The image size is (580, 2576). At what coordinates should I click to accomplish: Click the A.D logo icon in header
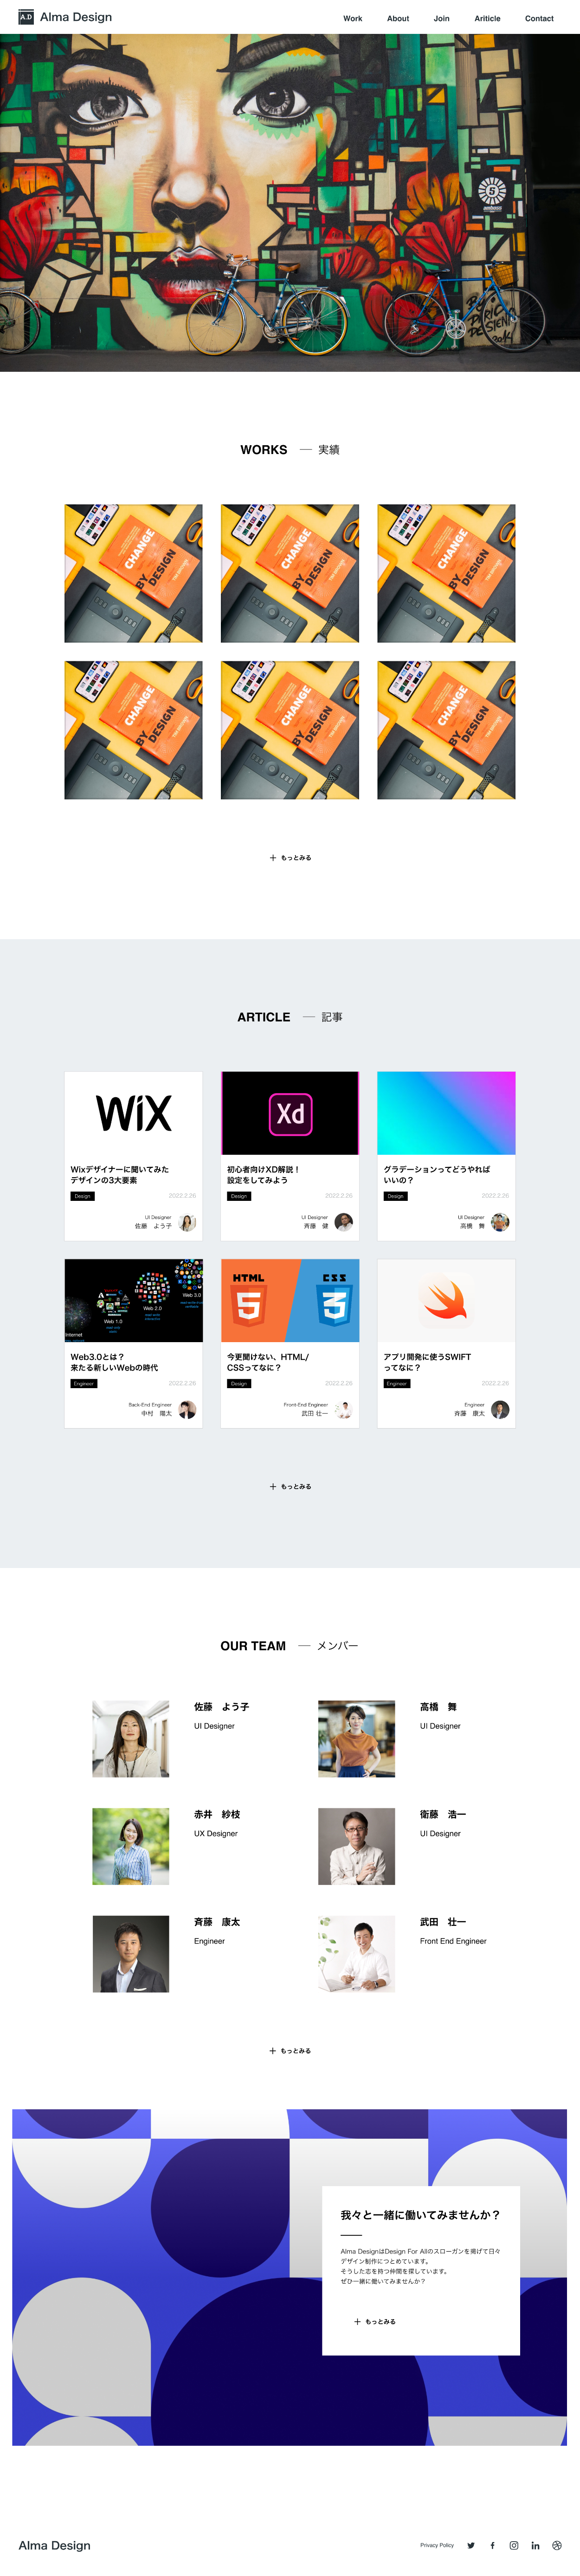pyautogui.click(x=26, y=17)
